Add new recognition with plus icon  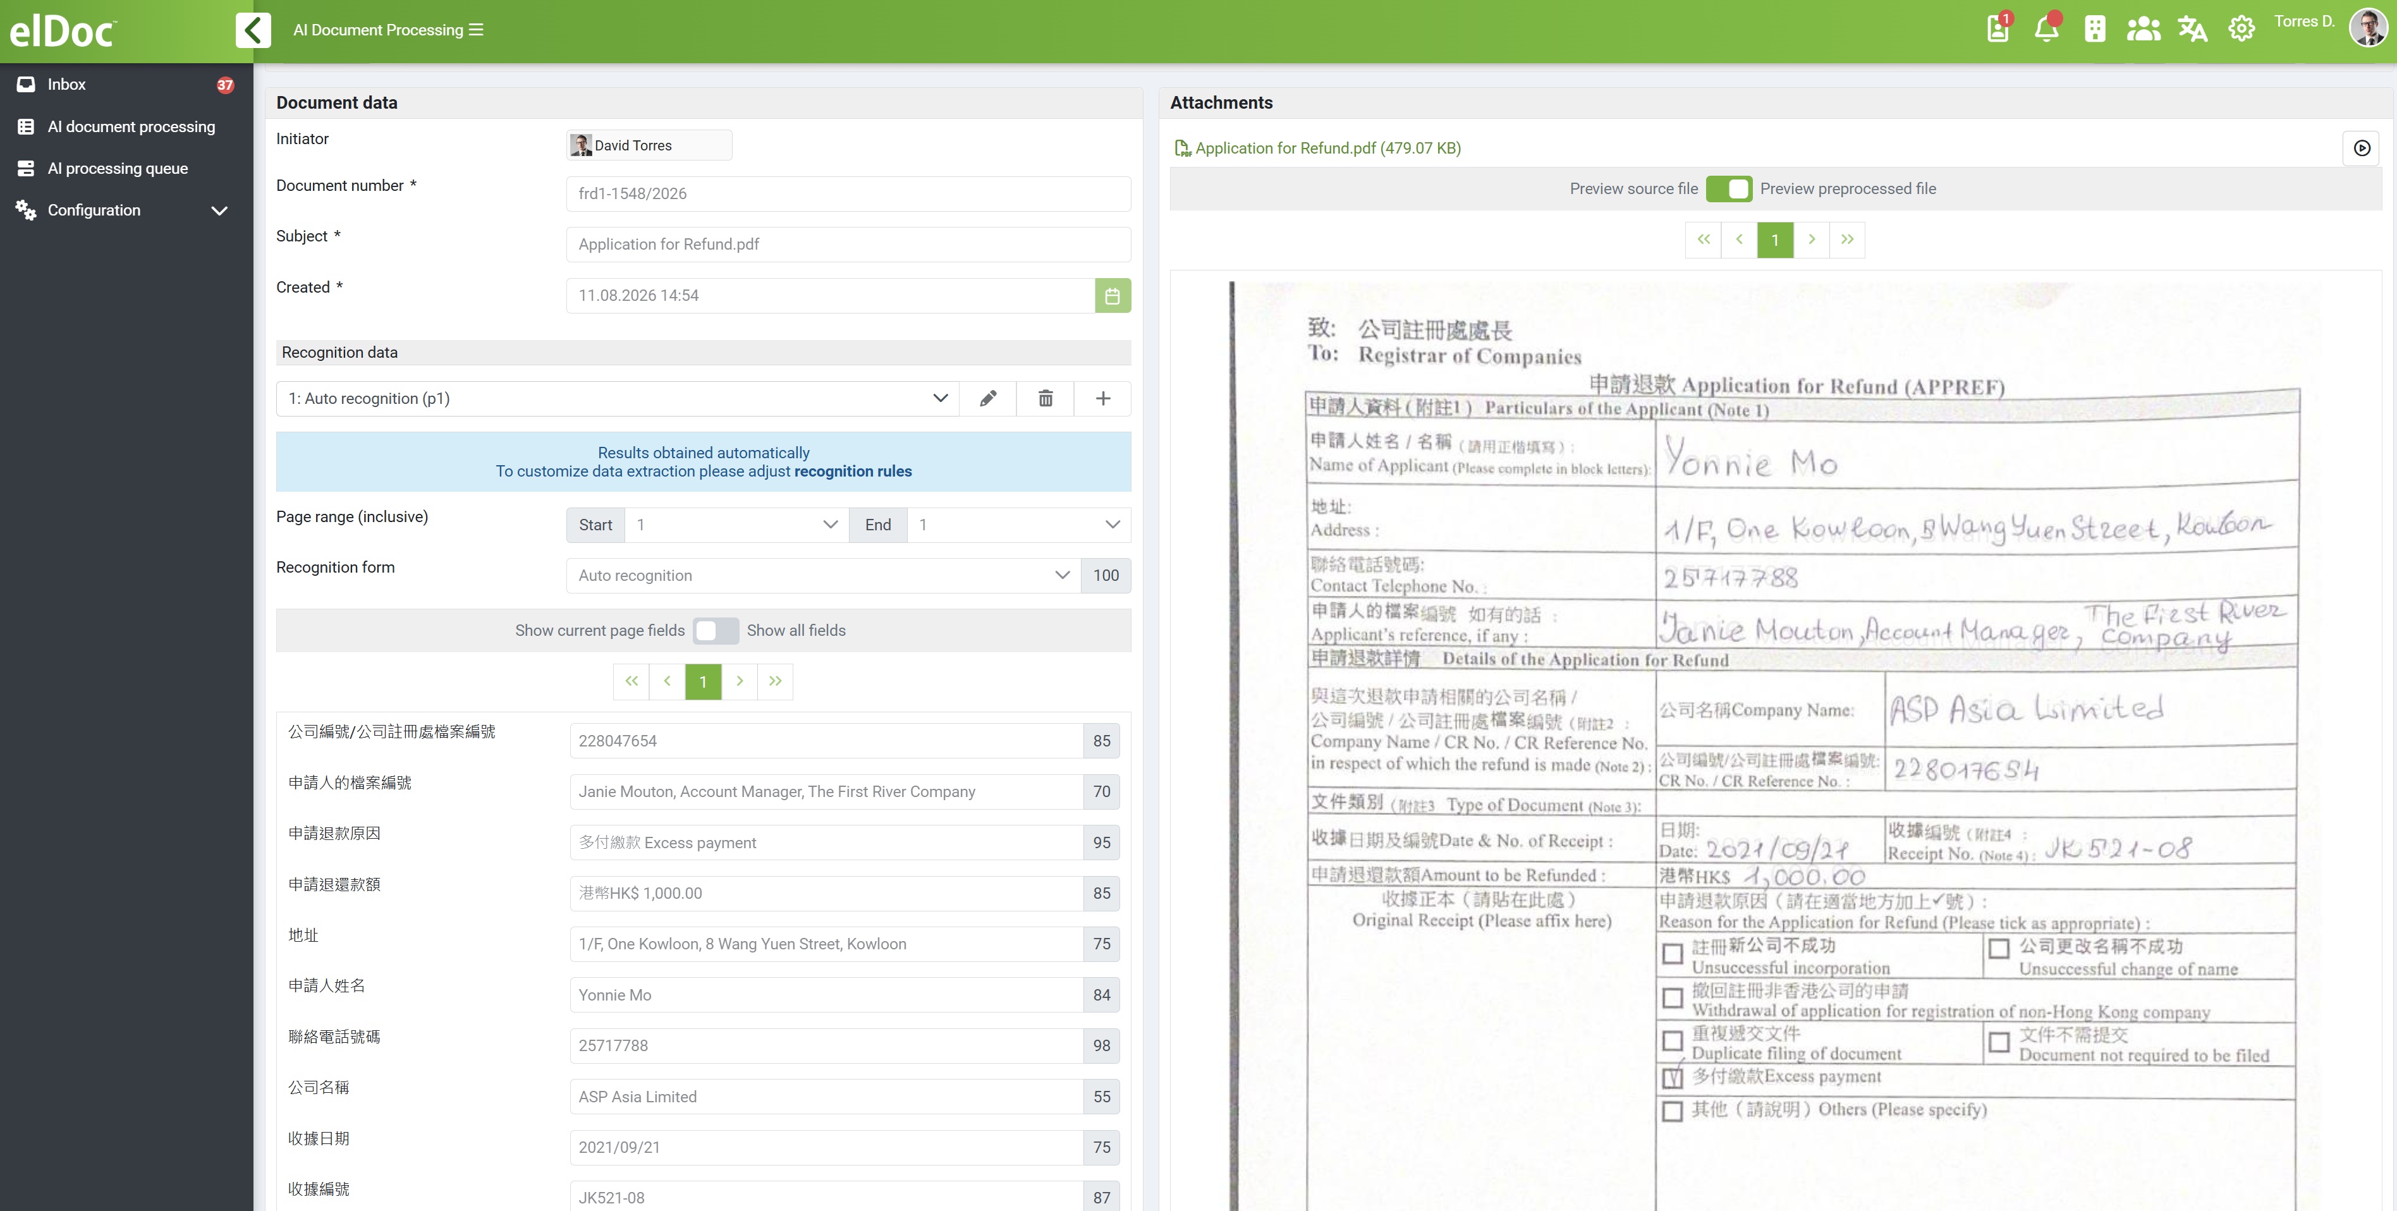point(1102,398)
